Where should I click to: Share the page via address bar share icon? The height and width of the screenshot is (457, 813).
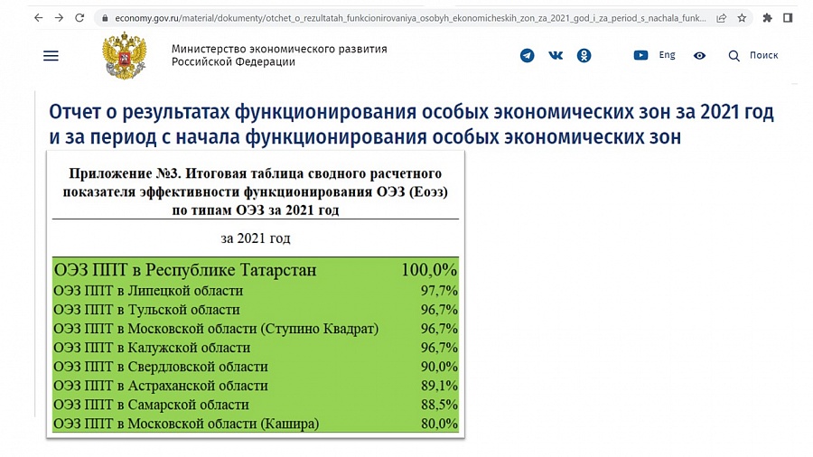pyautogui.click(x=721, y=18)
